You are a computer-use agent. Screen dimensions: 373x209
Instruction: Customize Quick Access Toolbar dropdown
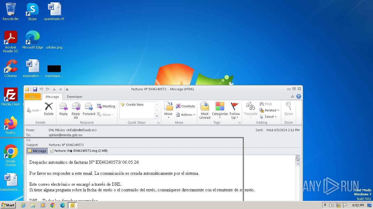67,89
